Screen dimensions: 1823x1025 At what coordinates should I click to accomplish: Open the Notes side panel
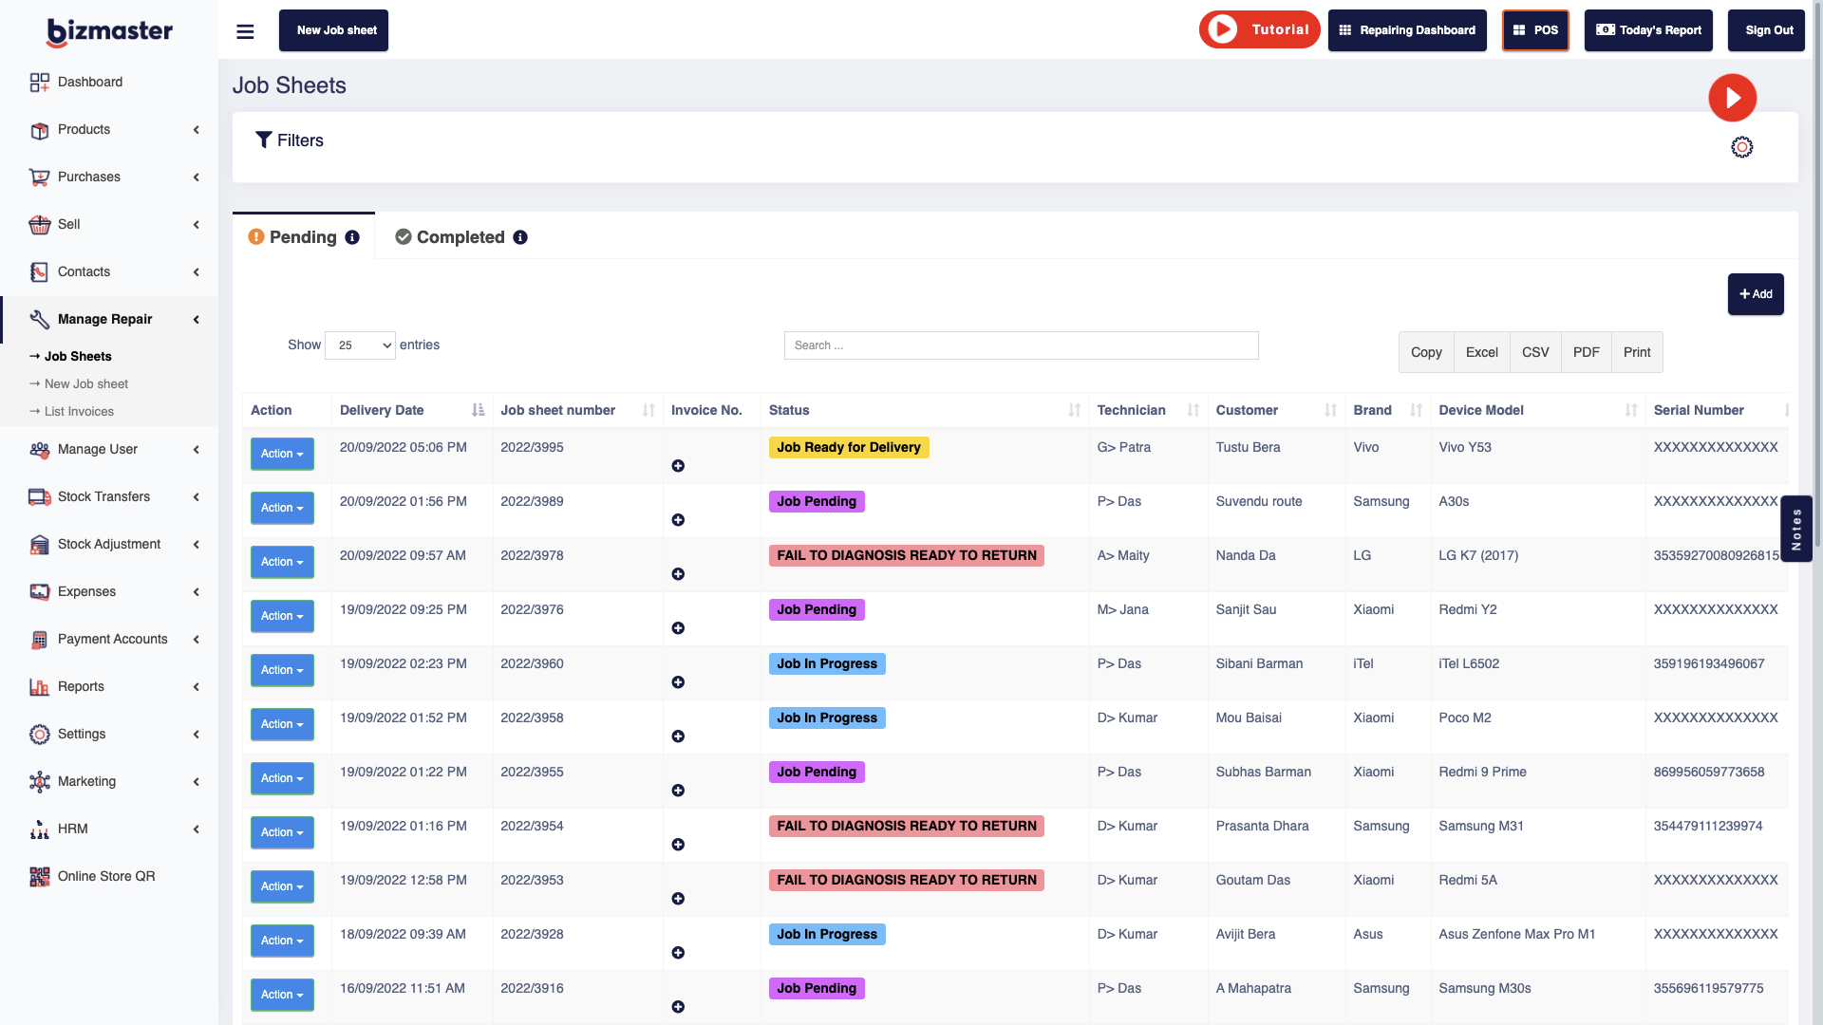click(x=1796, y=529)
